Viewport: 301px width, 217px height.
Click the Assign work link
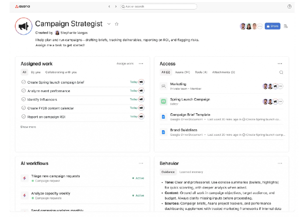coord(125,64)
